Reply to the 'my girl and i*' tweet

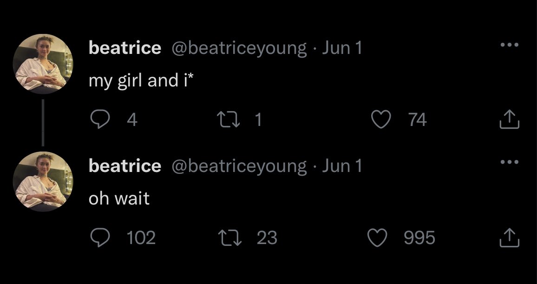[x=99, y=120]
